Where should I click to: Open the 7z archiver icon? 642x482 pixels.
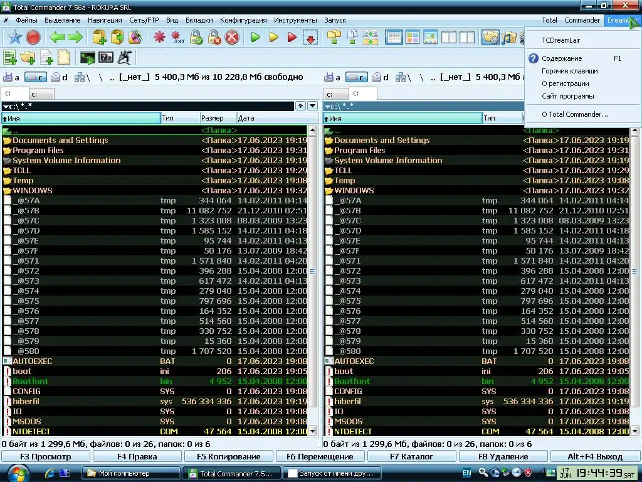pos(105,57)
